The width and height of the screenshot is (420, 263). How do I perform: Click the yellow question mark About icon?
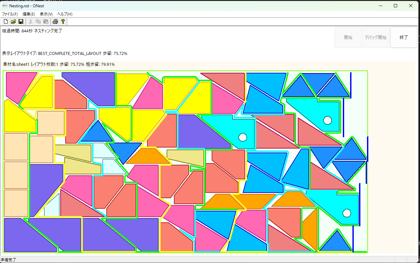pyautogui.click(x=63, y=22)
